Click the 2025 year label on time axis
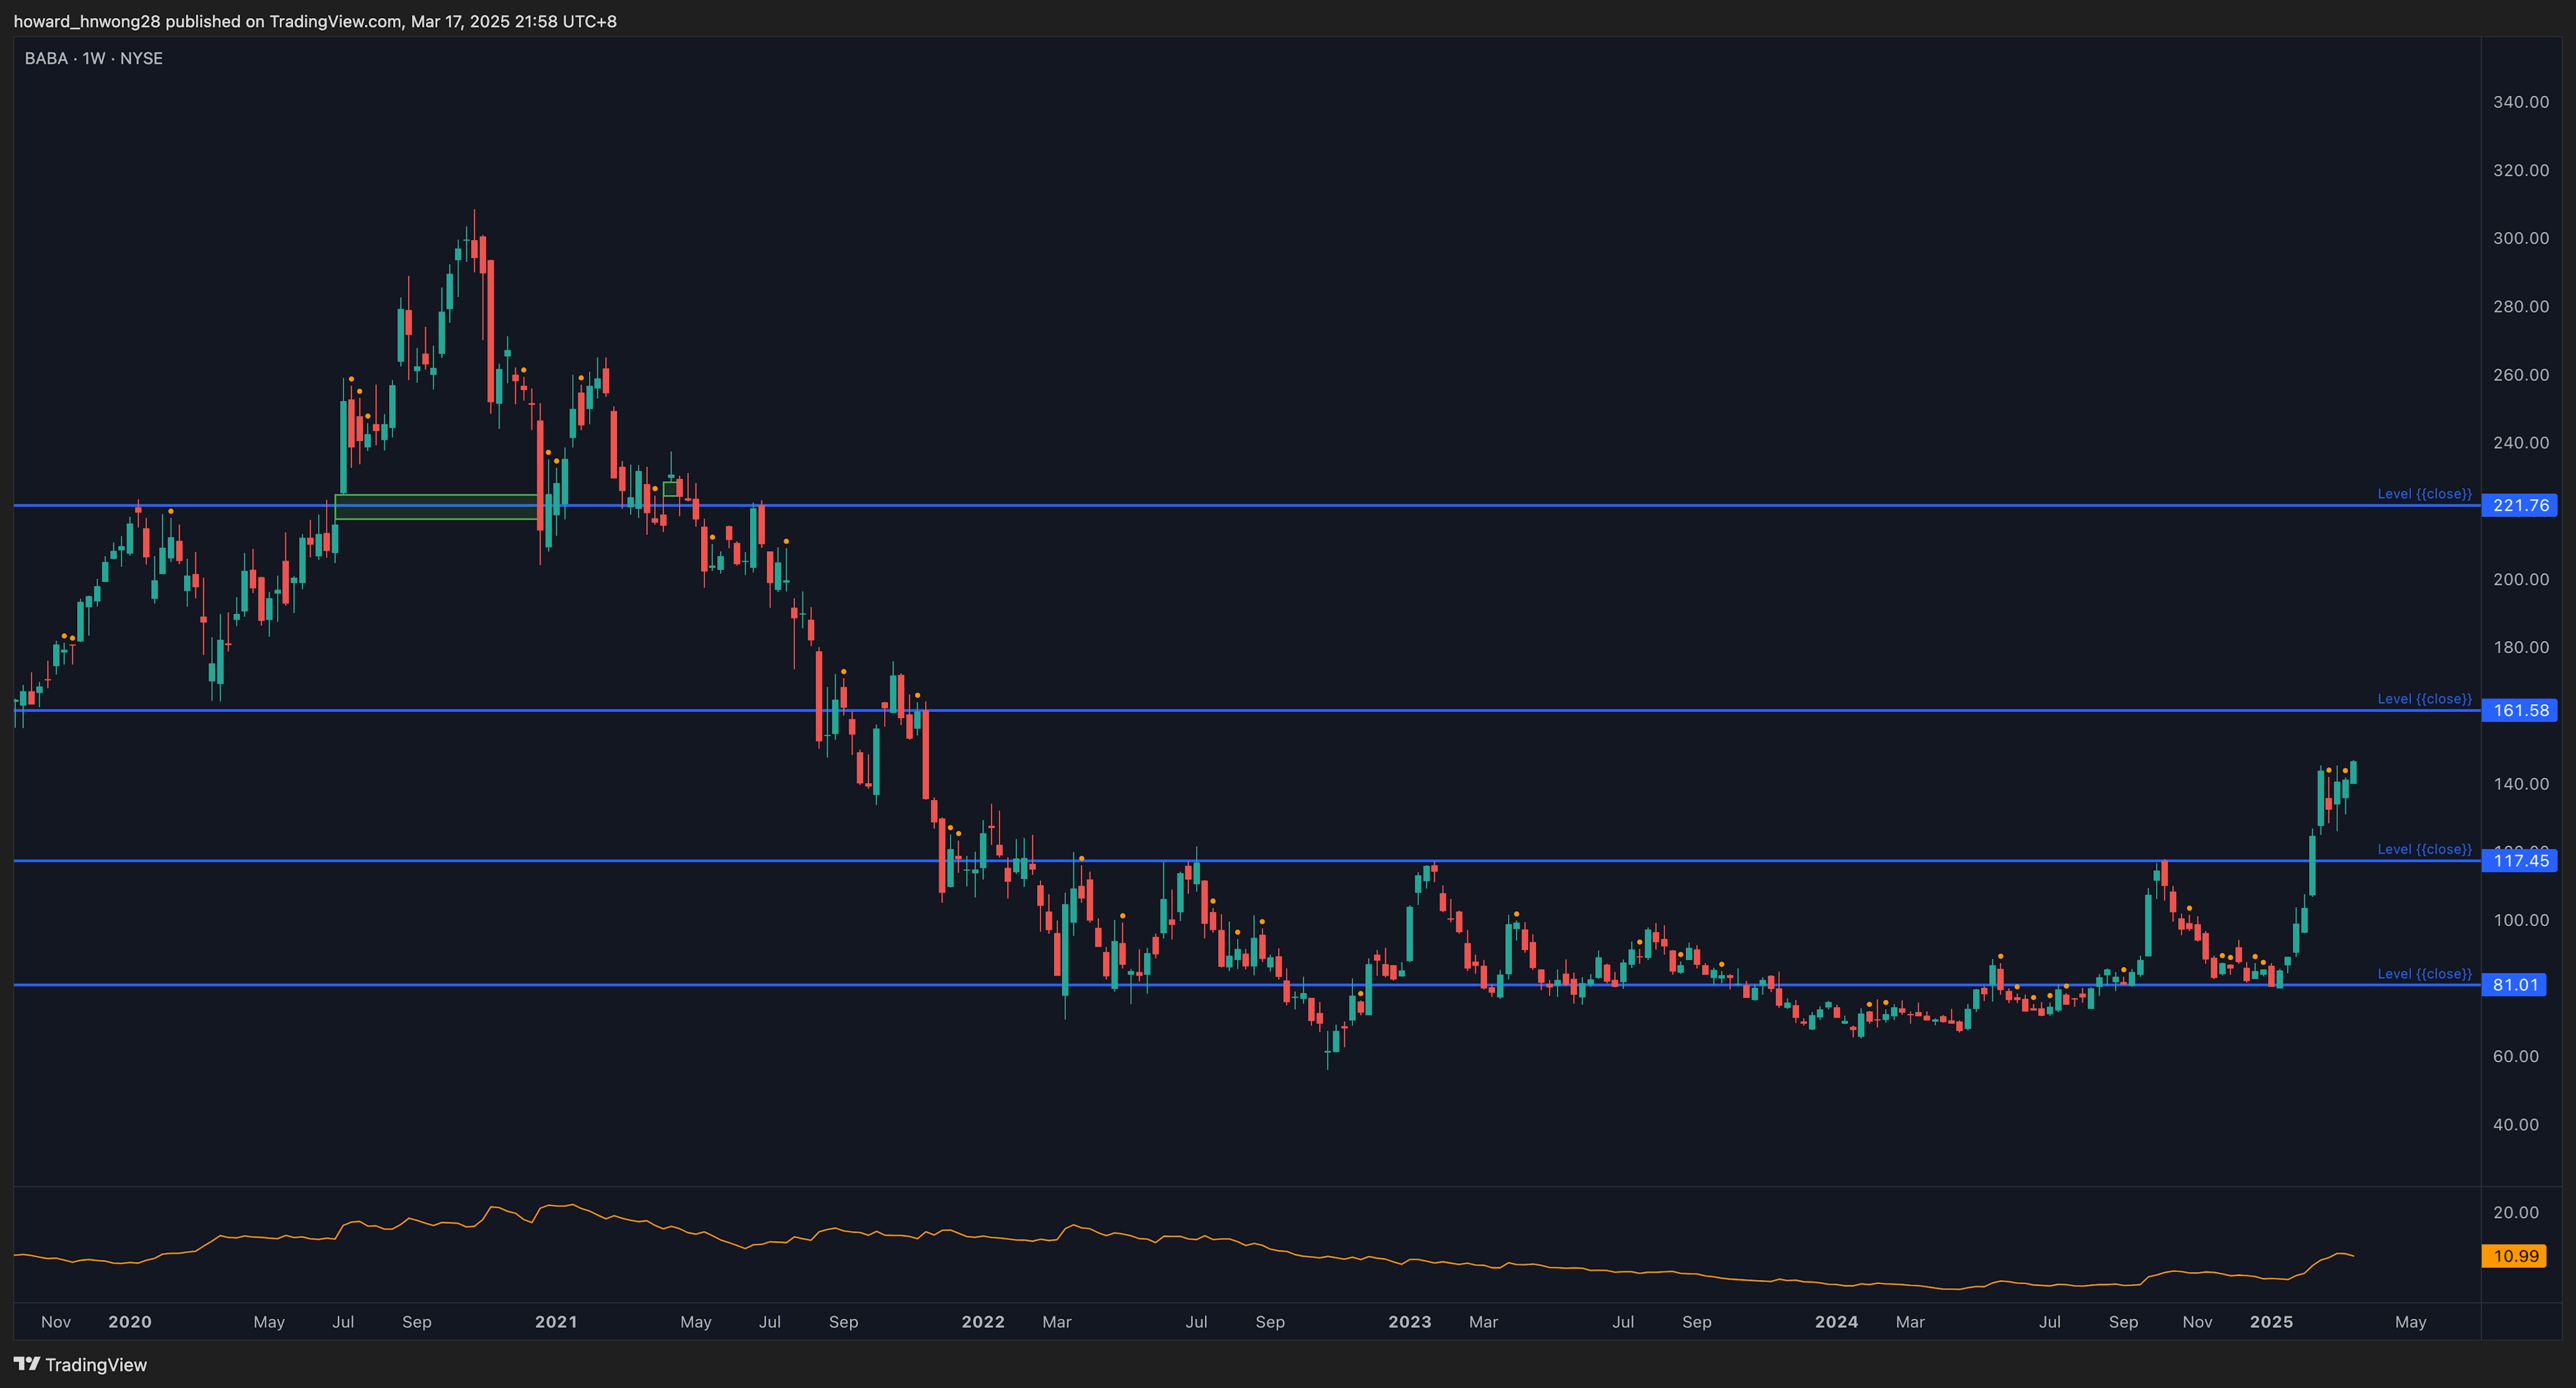 click(2271, 1322)
